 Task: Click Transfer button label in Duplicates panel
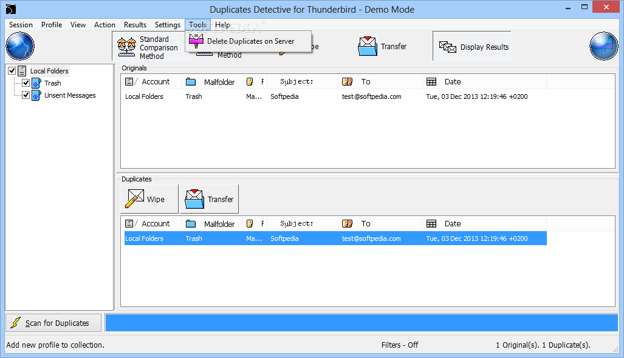221,199
